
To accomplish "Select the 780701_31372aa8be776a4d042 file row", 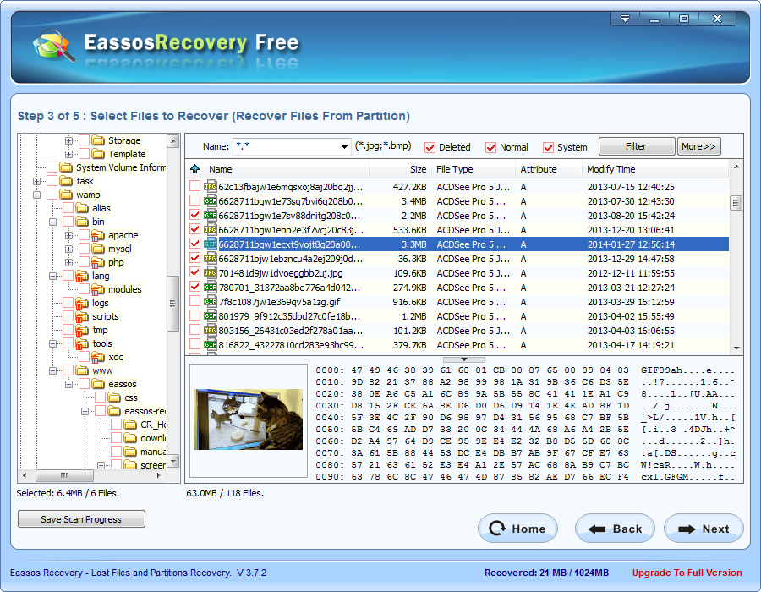I will point(458,288).
